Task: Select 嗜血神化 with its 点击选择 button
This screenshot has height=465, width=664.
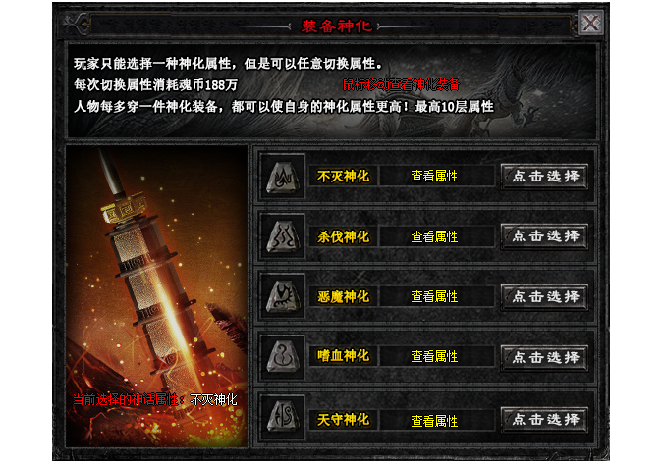Action: tap(545, 358)
